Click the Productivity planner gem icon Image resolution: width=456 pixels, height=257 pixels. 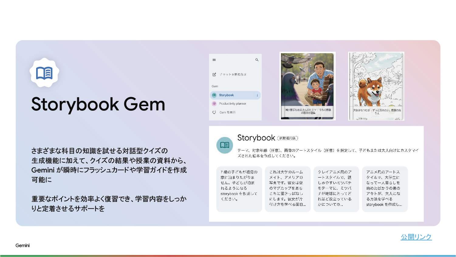coord(214,104)
